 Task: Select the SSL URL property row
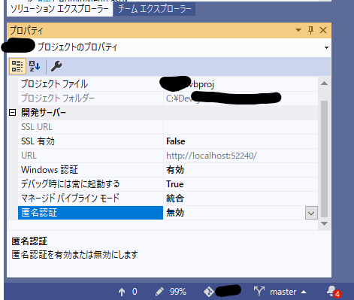168,127
